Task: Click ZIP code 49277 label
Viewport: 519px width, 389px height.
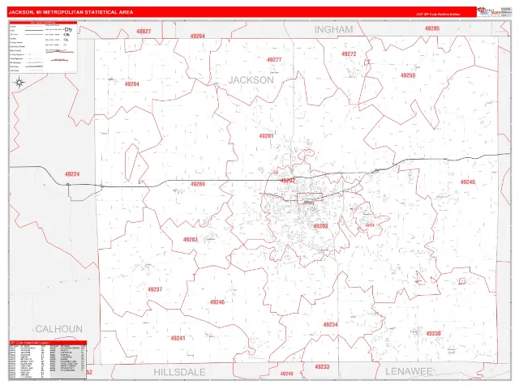Action: tap(274, 60)
